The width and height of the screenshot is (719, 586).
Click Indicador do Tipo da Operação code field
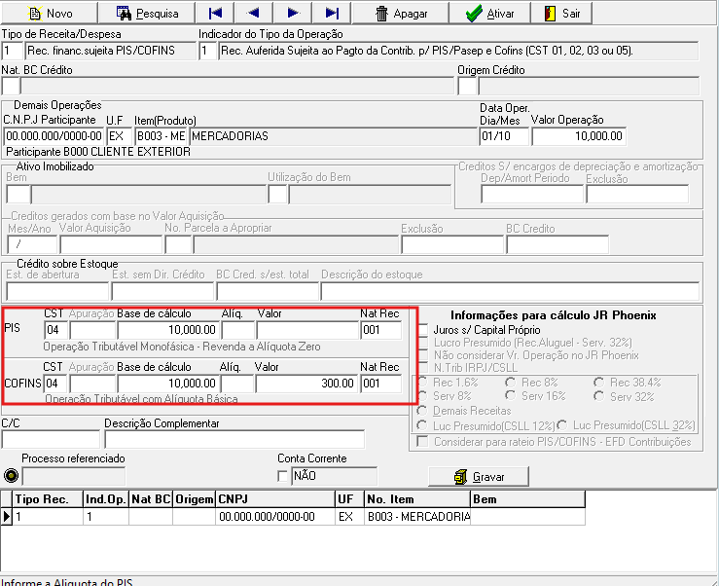[207, 51]
